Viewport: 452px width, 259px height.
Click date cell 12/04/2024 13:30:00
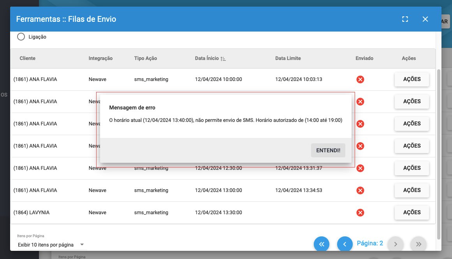click(x=218, y=213)
